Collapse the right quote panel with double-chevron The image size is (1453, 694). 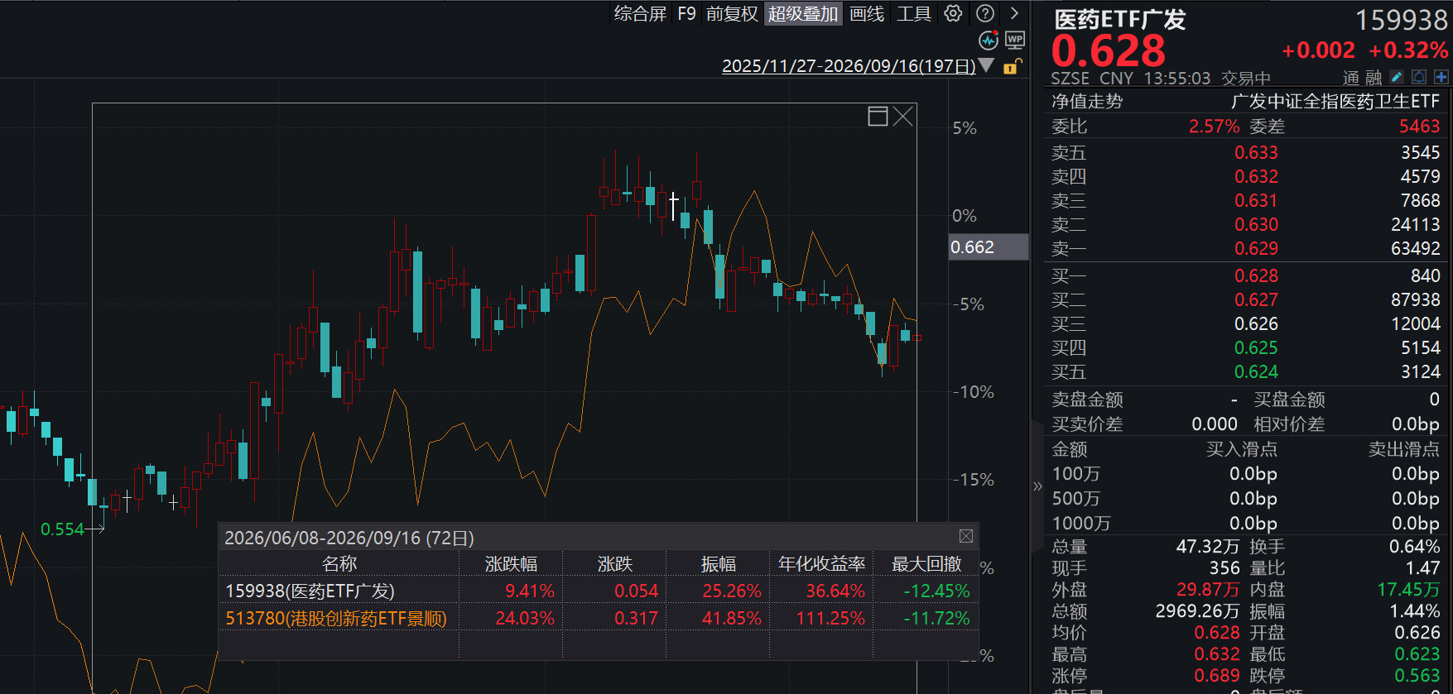[1037, 486]
